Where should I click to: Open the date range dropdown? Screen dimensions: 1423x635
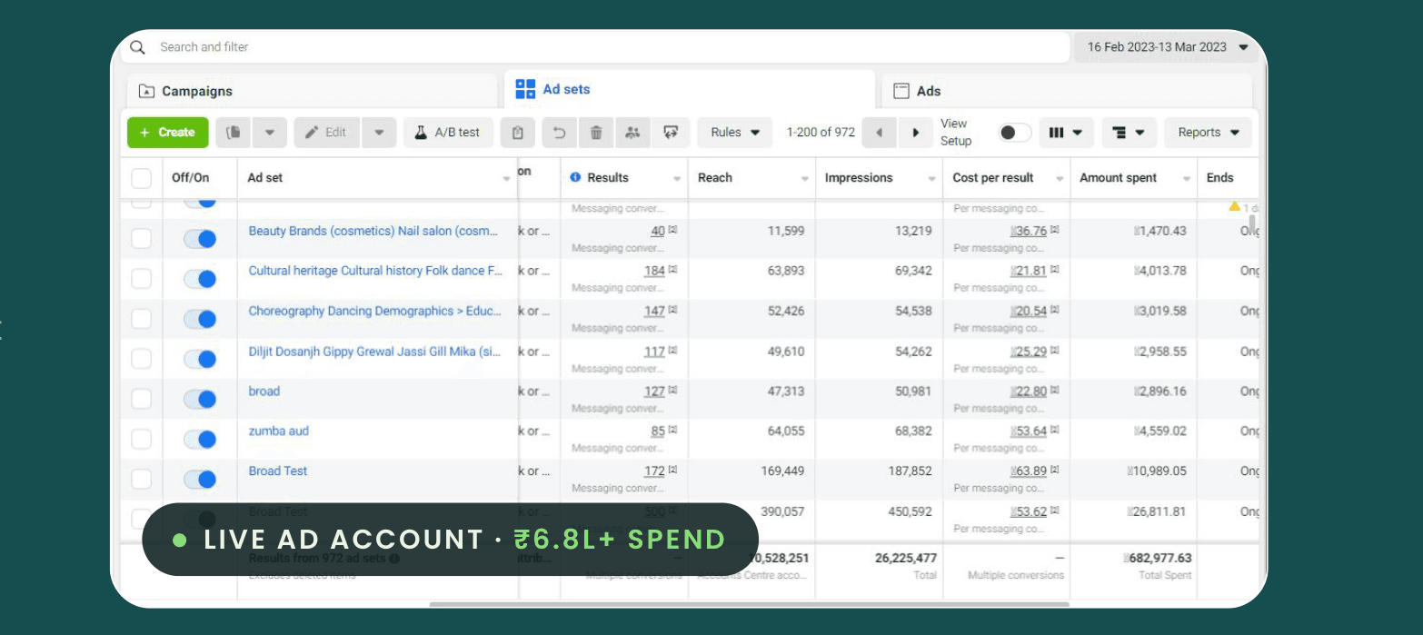1167,47
